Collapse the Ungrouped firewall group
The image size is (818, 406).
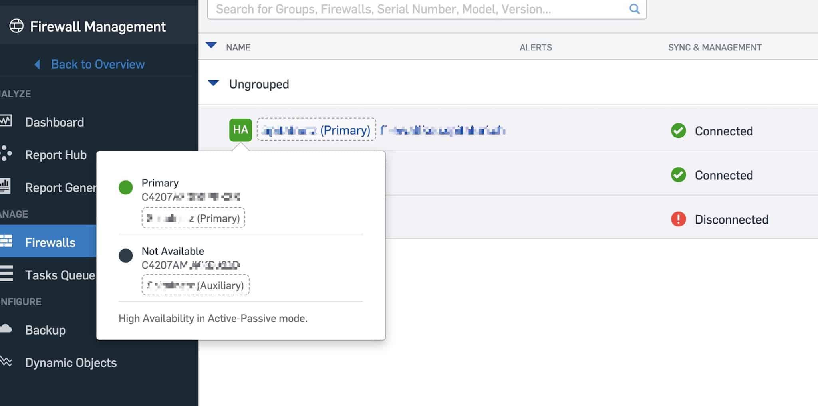[214, 83]
